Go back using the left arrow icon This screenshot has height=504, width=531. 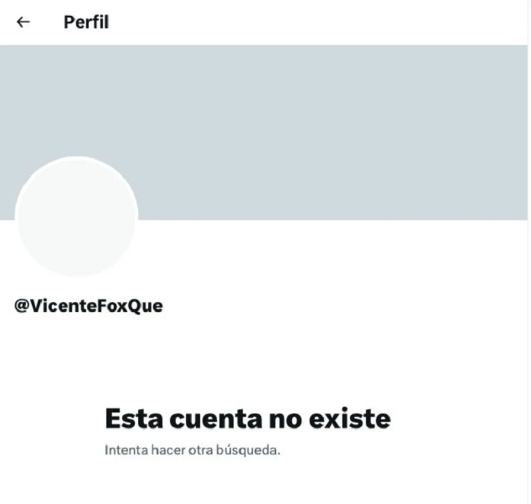(23, 22)
